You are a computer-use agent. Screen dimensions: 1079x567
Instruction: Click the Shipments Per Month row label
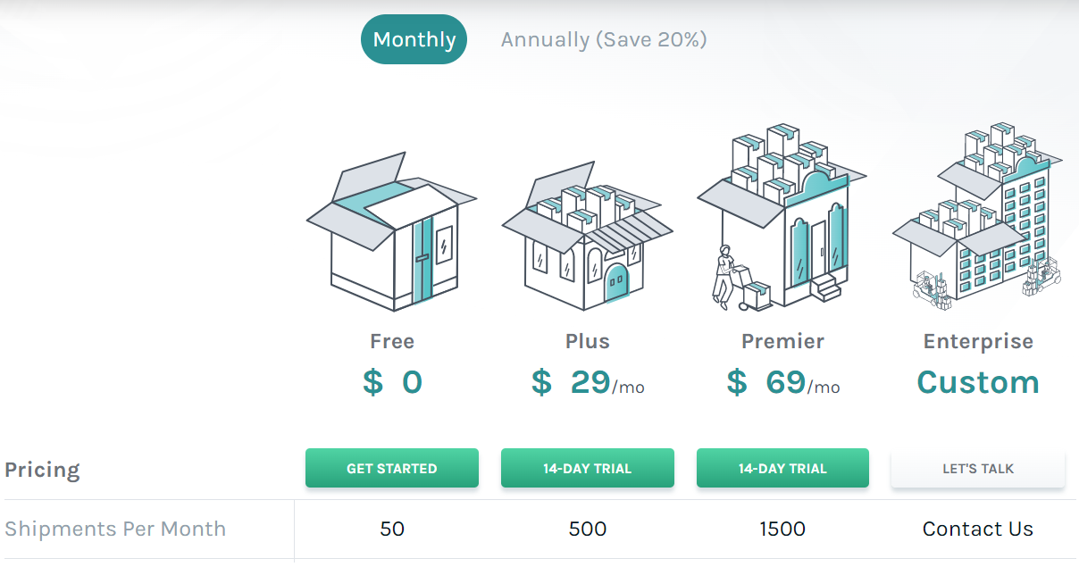(x=115, y=529)
